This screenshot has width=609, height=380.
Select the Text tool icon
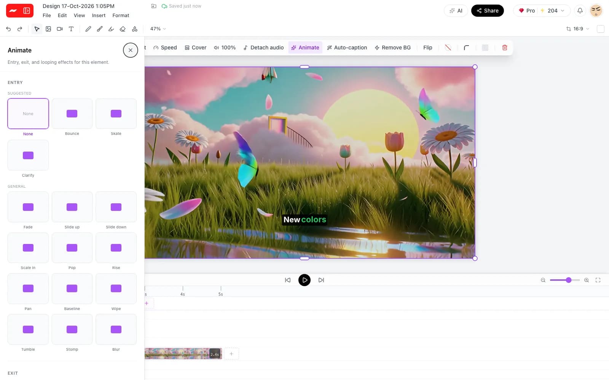point(71,29)
